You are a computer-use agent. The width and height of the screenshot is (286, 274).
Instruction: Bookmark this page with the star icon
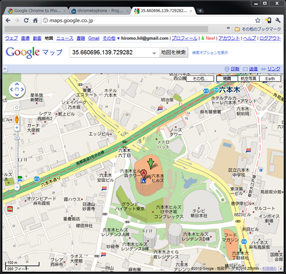point(257,21)
